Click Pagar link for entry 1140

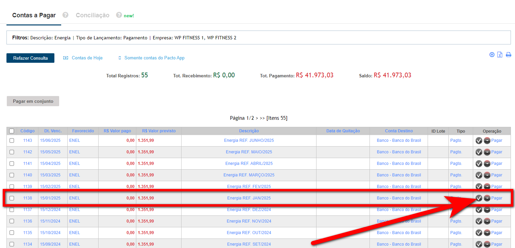point(497,175)
